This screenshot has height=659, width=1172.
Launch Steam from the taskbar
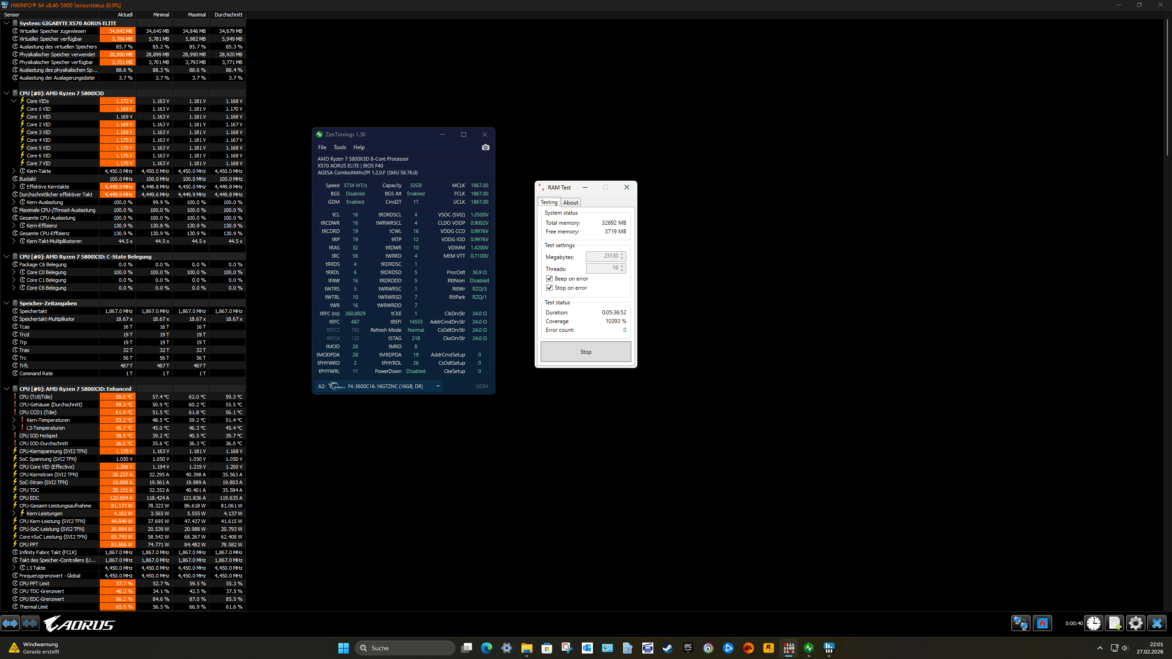click(668, 648)
